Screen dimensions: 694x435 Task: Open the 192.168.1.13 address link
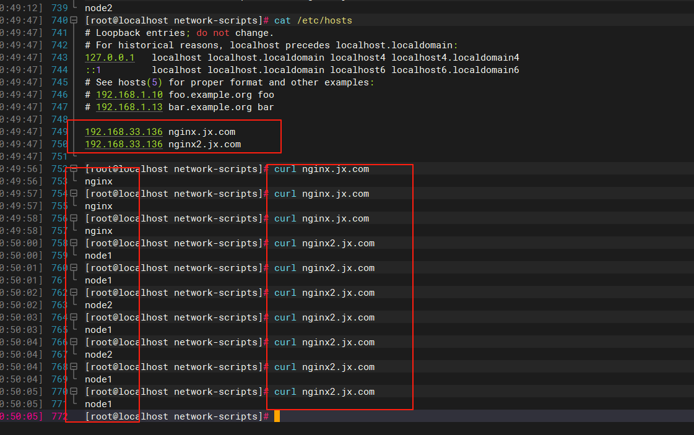tap(129, 107)
